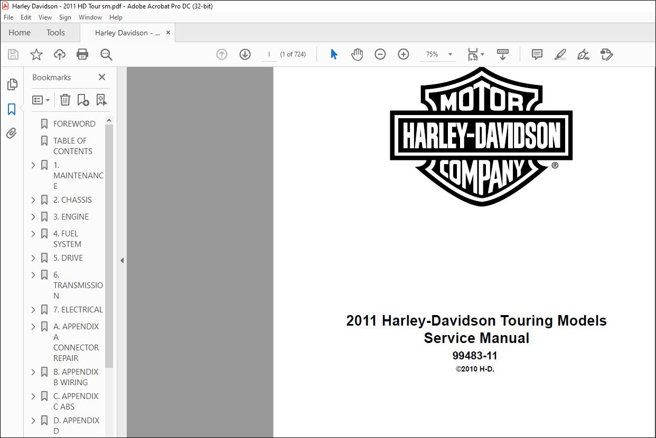Add a new bookmark
Viewport: 656px width, 438px height.
click(x=83, y=100)
